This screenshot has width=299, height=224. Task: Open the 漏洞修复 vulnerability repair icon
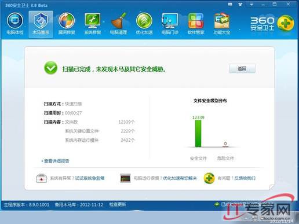tap(67, 24)
